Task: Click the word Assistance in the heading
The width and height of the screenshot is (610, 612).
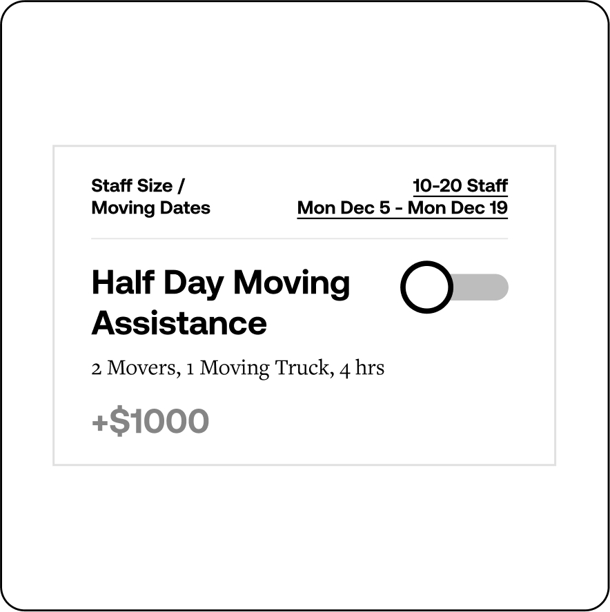Action: [x=179, y=323]
